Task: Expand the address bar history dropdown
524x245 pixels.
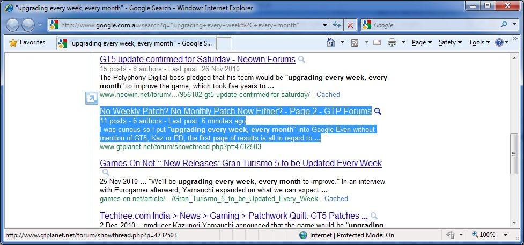Action: tap(325, 25)
